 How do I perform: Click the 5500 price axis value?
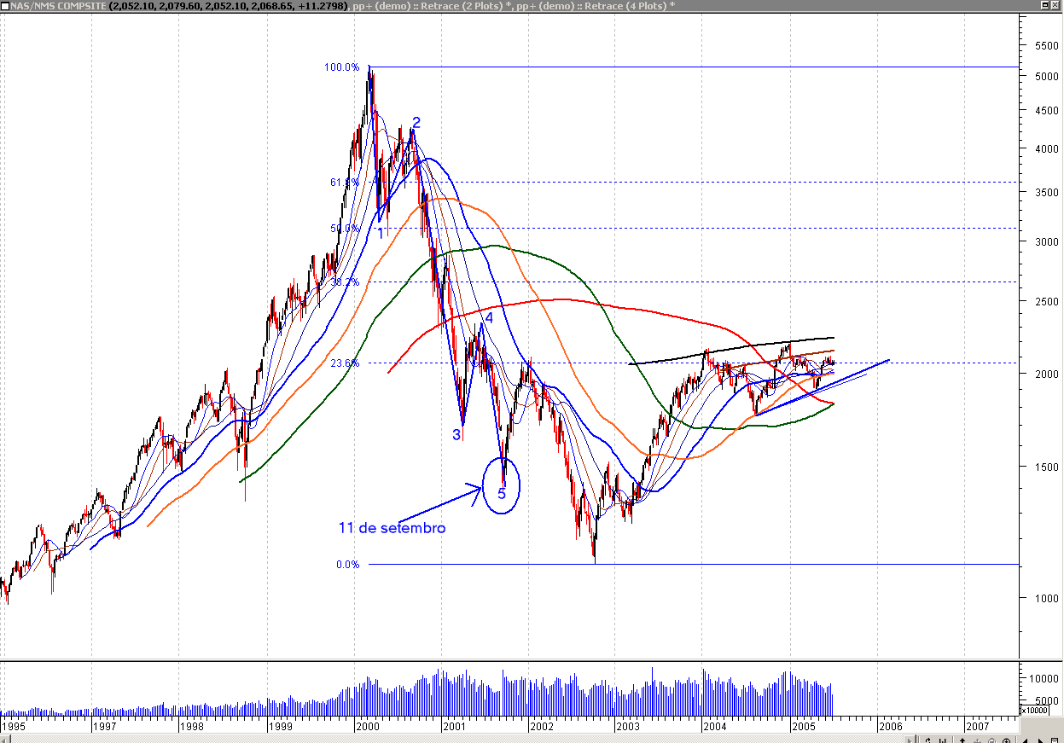(x=1046, y=45)
